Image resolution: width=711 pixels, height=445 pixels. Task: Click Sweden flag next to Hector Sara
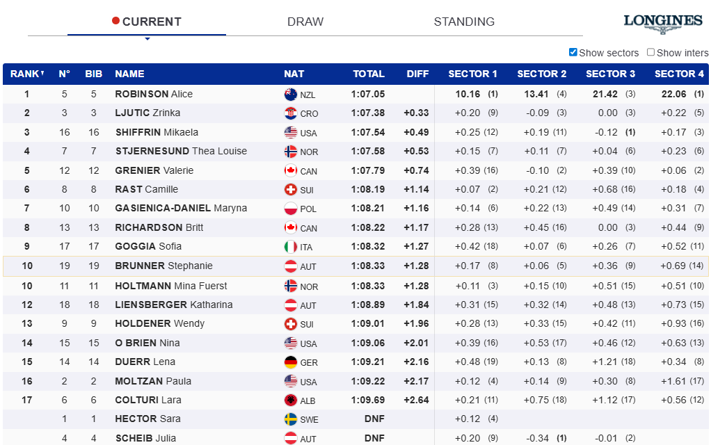point(291,419)
